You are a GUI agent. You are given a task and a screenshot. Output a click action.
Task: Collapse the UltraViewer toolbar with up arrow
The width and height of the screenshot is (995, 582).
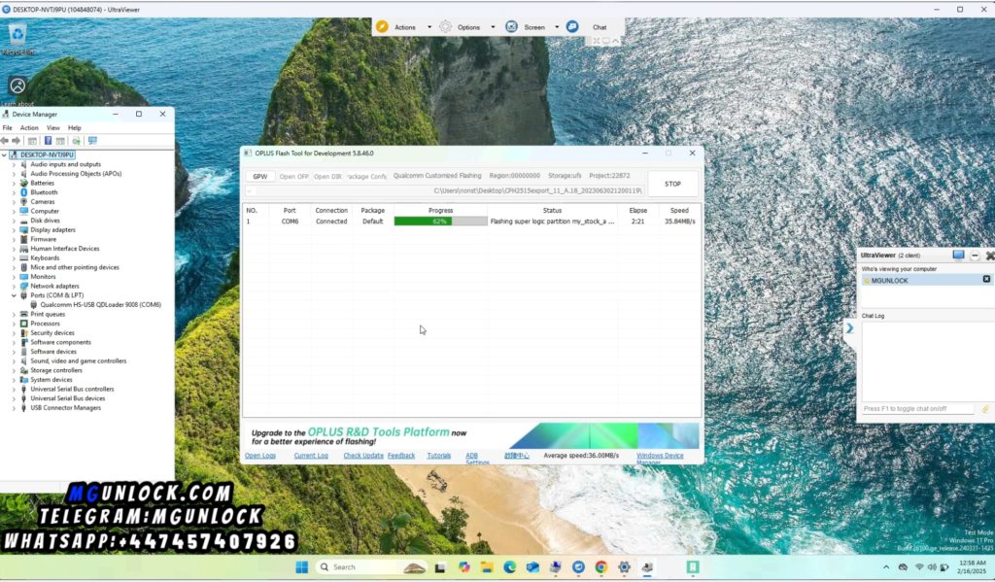pyautogui.click(x=615, y=41)
